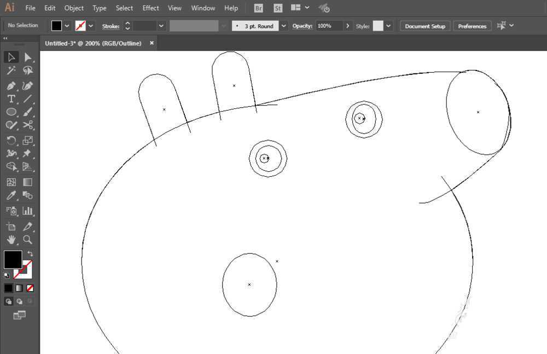Image resolution: width=547 pixels, height=354 pixels.
Task: Switch to Gradient fill mode
Action: coord(19,288)
